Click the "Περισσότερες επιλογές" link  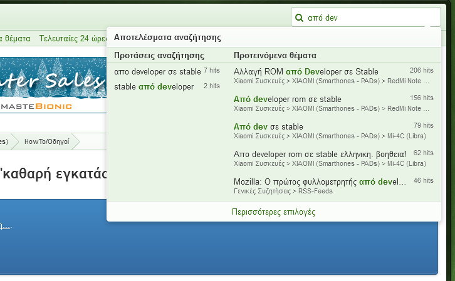point(273,212)
